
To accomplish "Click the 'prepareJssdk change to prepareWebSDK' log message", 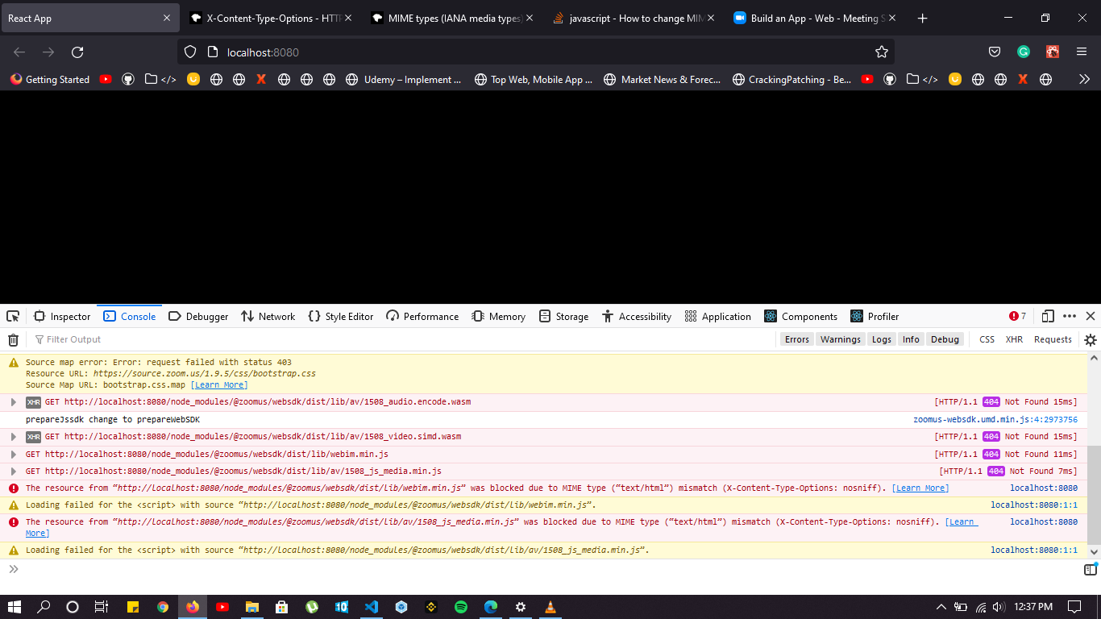I will pyautogui.click(x=113, y=419).
